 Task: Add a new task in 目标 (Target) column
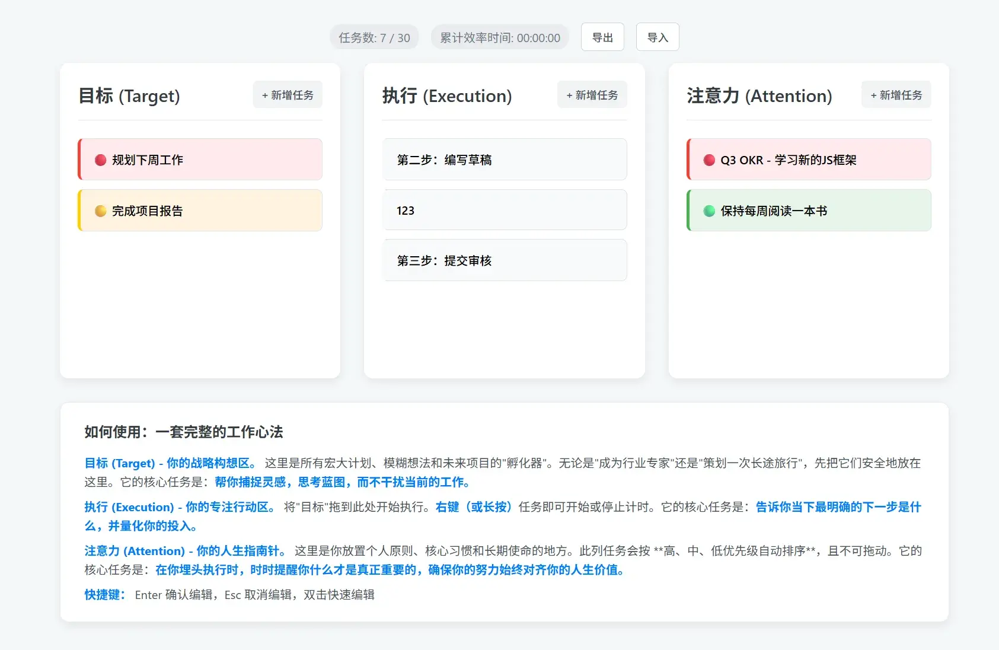pos(288,95)
